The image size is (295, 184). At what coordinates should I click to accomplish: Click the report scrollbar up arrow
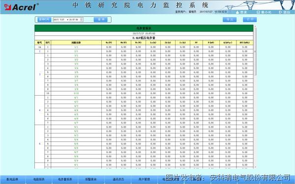point(255,26)
